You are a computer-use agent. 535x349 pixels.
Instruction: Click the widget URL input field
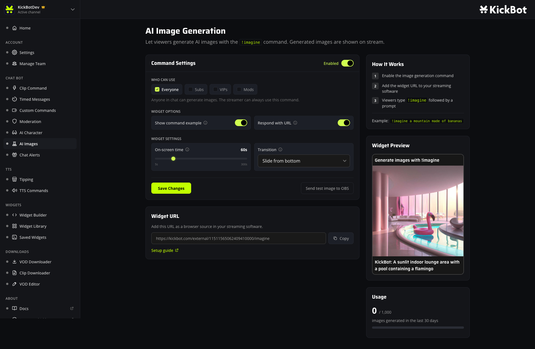(239, 238)
